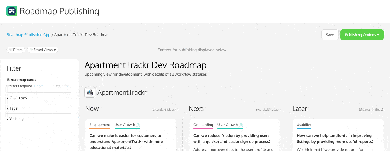
Task: Go to Roadmap Publishing App breadcrumb link
Action: (x=28, y=35)
